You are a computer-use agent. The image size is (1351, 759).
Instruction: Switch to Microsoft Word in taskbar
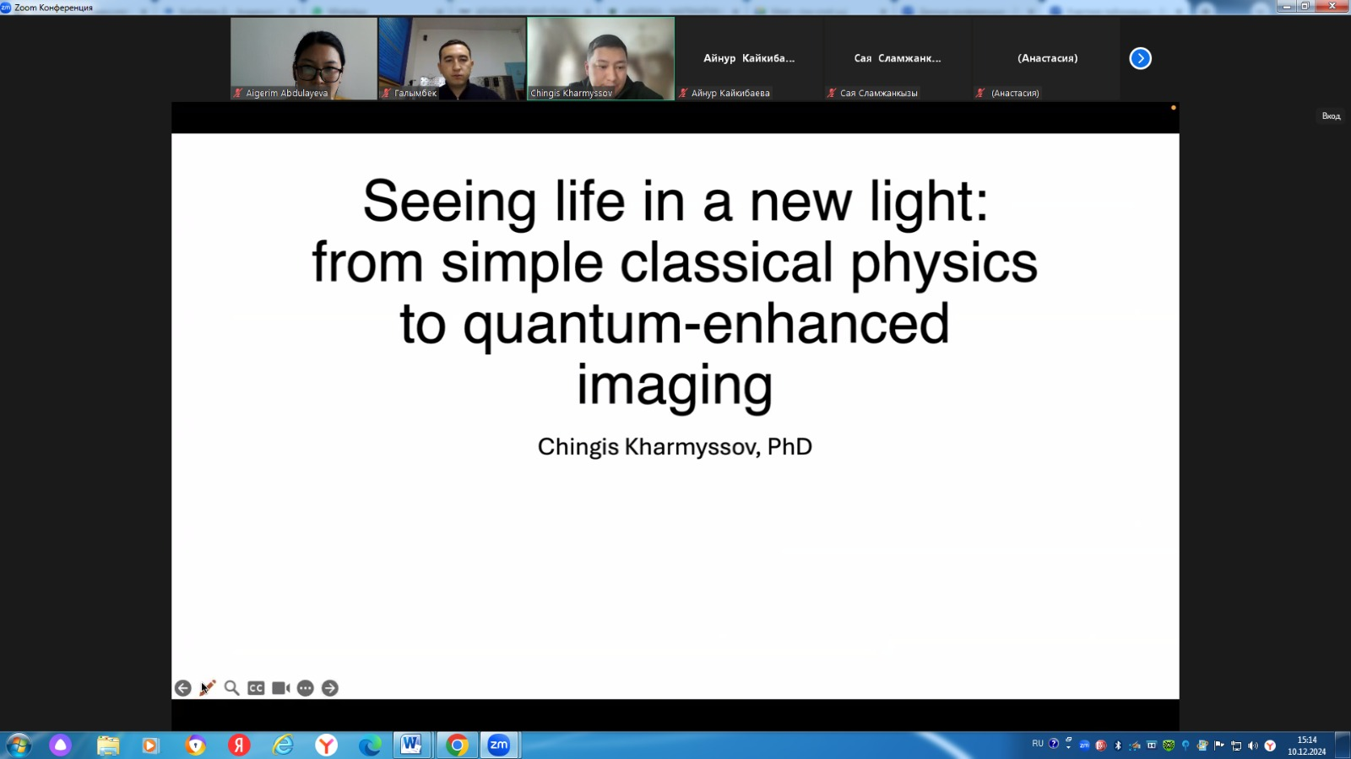pyautogui.click(x=411, y=745)
